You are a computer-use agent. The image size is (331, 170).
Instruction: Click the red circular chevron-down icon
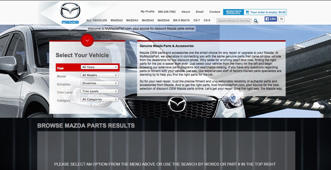87,40
